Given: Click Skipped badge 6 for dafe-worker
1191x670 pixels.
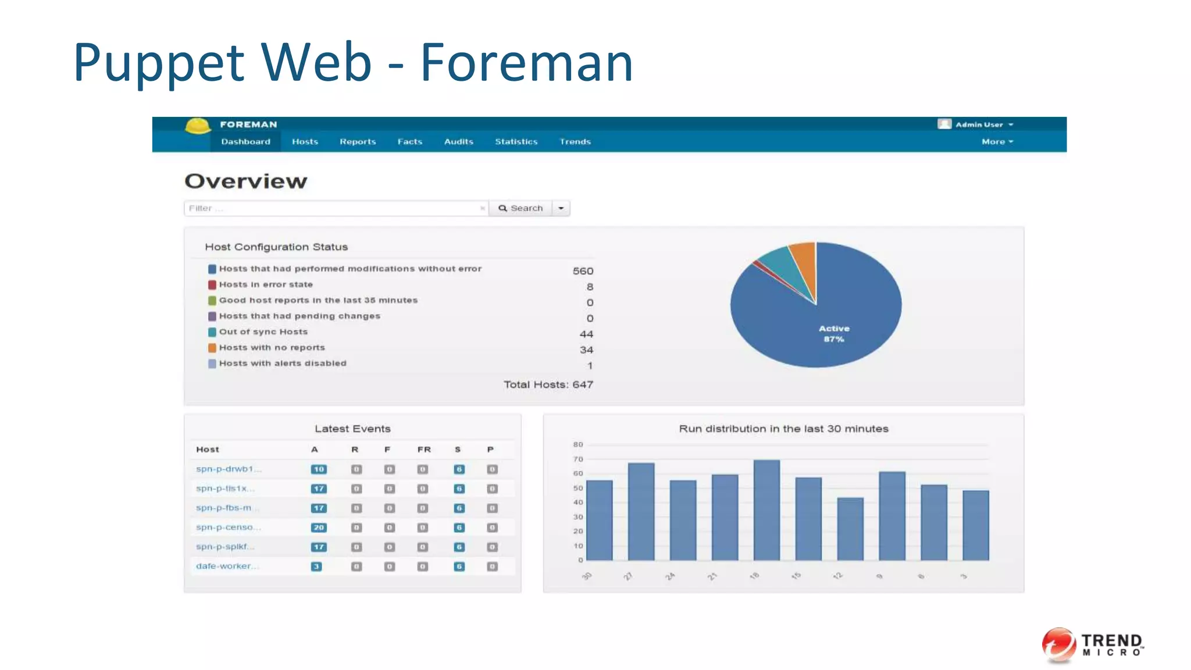Looking at the screenshot, I should click(459, 566).
